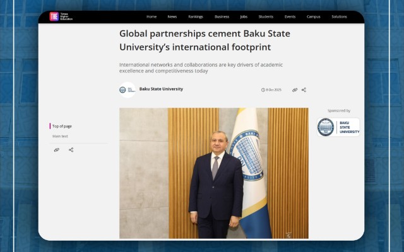404x252 pixels.
Task: Click the sidebar copy link icon
Action: 56,150
